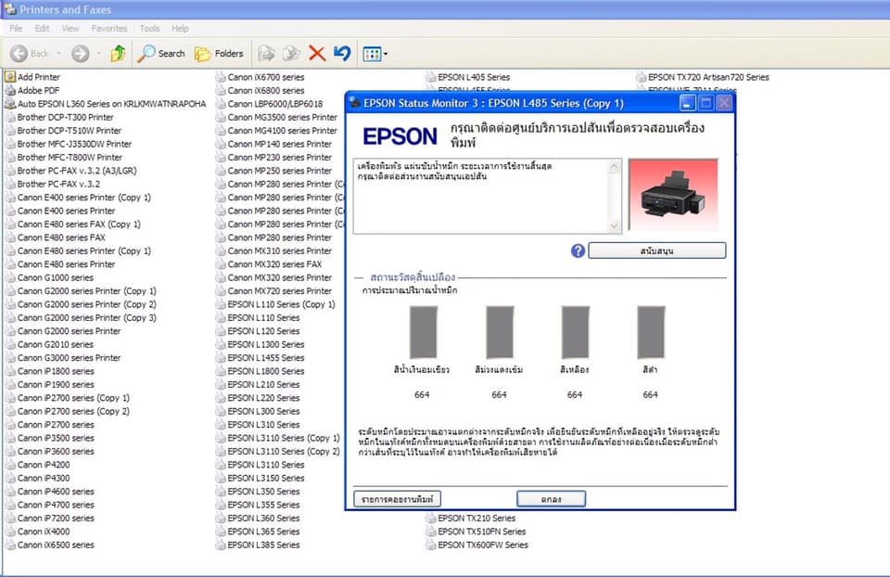This screenshot has height=577, width=890.
Task: Click the Move To toolbar icon
Action: [266, 54]
